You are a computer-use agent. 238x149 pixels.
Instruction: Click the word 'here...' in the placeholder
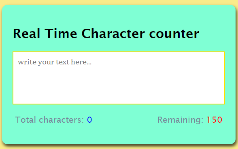(81, 62)
